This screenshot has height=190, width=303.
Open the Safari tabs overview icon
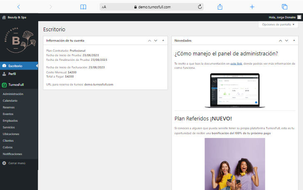coord(285,7)
